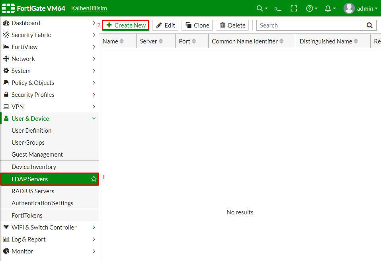Expand the System chevron

[94, 71]
